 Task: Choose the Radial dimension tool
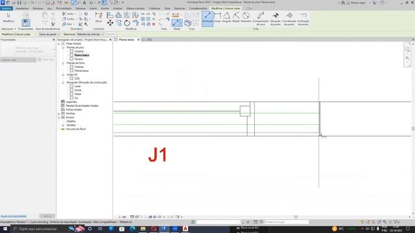236,17
